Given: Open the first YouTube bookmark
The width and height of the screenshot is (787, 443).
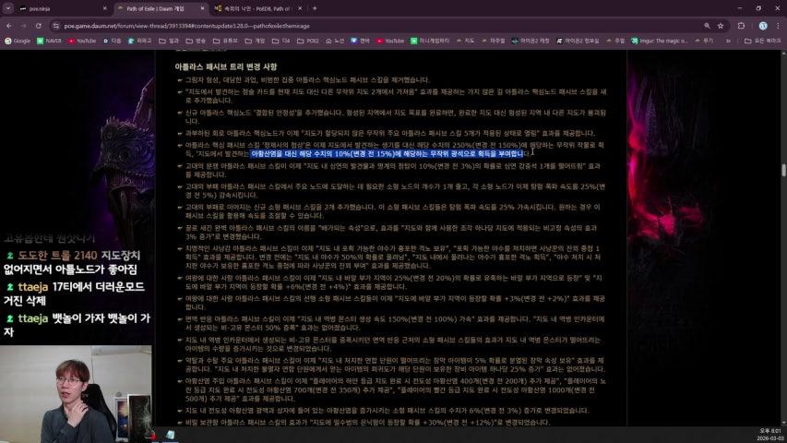Looking at the screenshot, I should [81, 41].
